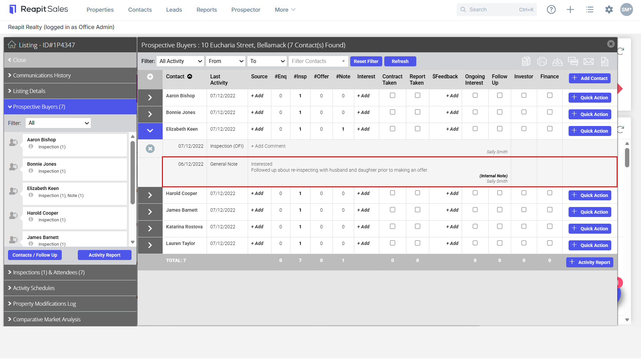Check Finance checkbox for Harold Cooper
The image size is (641, 360).
pos(550,193)
